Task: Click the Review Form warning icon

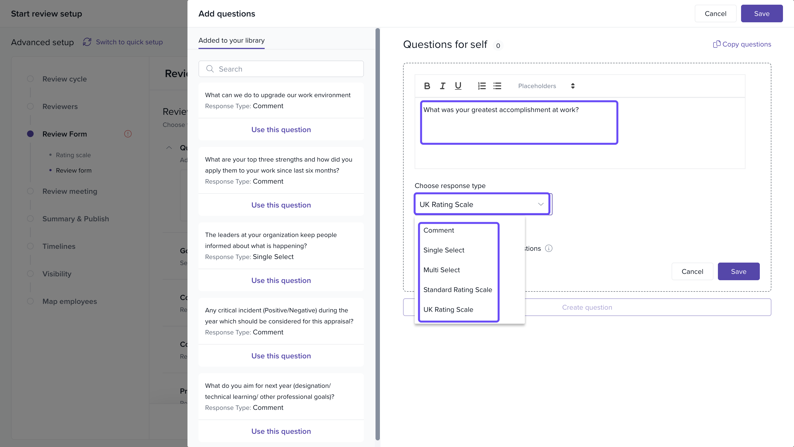Action: pos(128,134)
